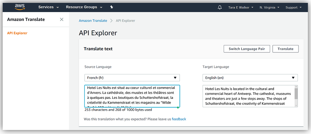Select API Explorer in the sidebar
The height and width of the screenshot is (134, 311).
tap(17, 33)
